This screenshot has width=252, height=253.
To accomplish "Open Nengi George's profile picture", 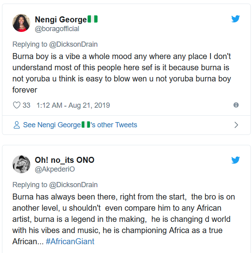I will click(21, 23).
